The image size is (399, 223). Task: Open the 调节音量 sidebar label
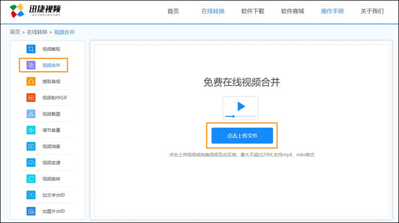point(51,130)
